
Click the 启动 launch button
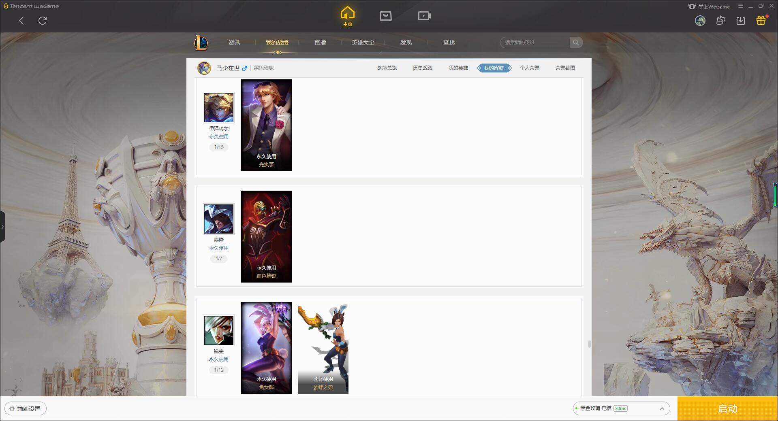[728, 408]
